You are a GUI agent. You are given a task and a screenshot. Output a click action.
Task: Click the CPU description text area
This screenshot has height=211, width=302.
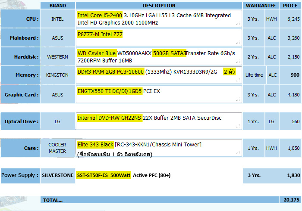(159, 19)
